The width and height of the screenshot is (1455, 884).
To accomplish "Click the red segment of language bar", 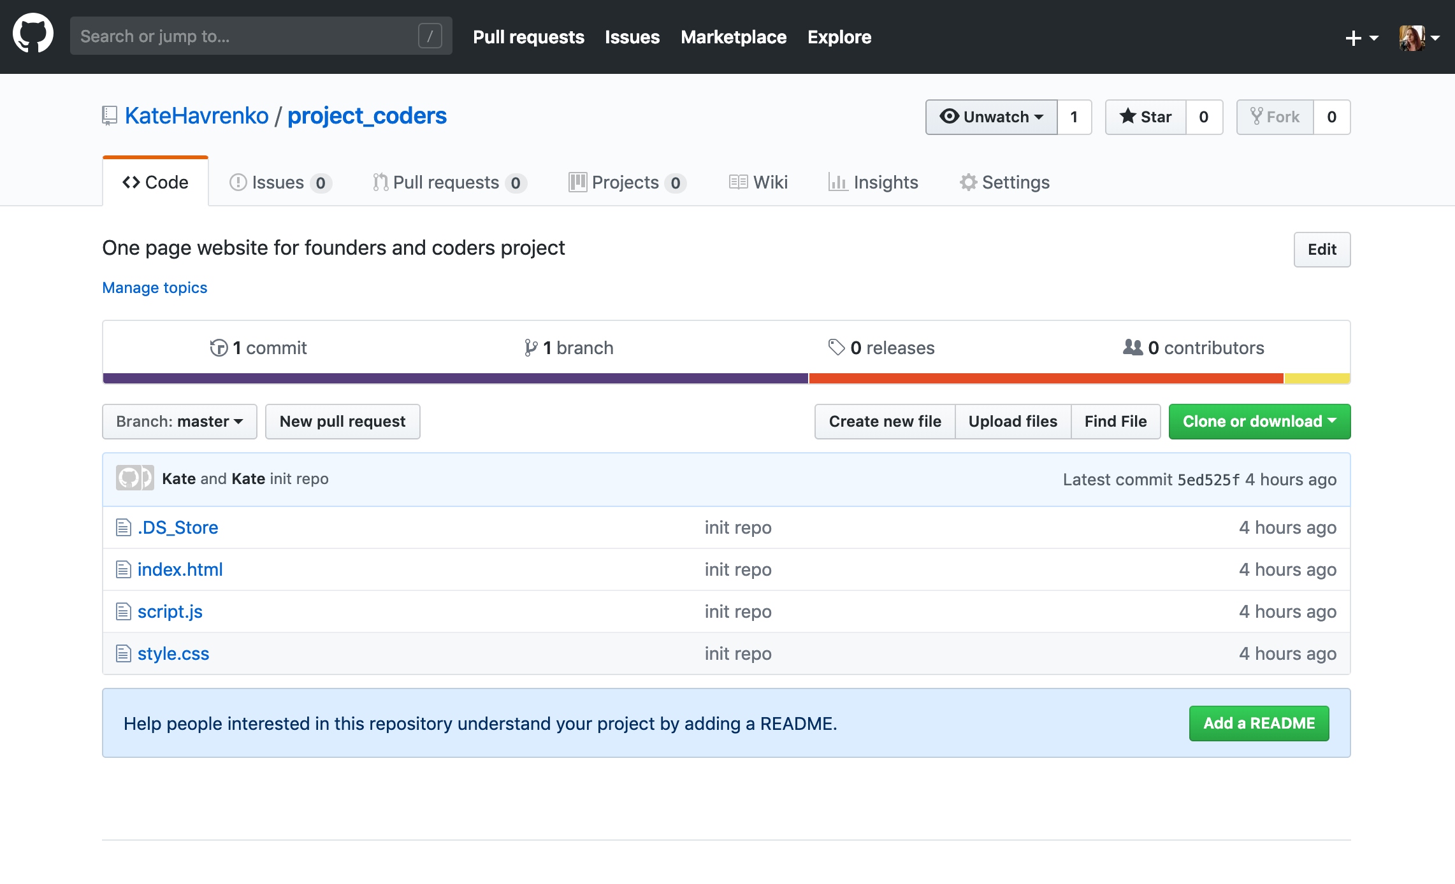I will pos(1046,378).
